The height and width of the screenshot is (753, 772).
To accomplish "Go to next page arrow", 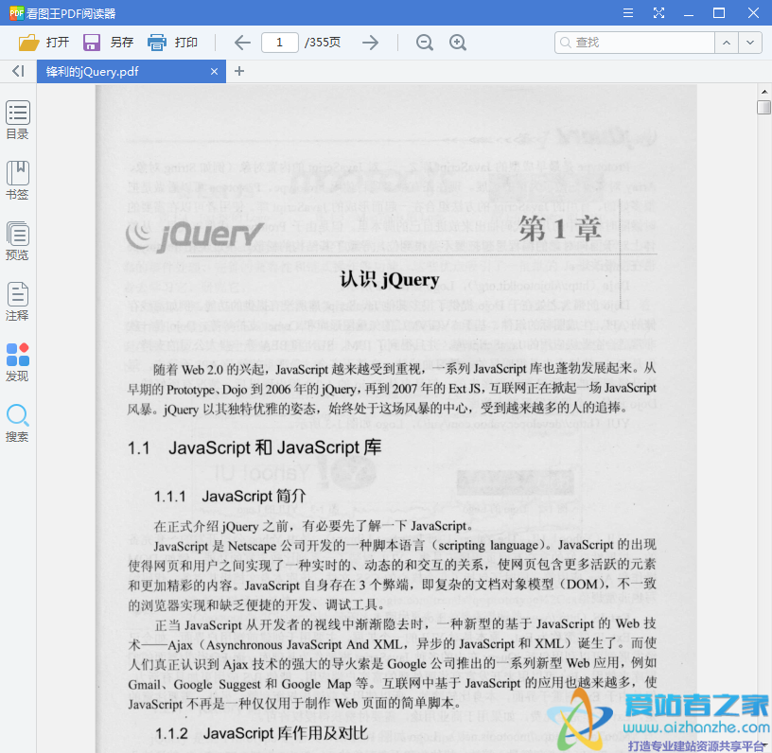I will (x=370, y=43).
